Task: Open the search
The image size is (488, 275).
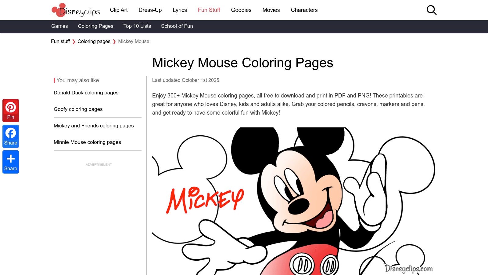Action: (x=431, y=10)
